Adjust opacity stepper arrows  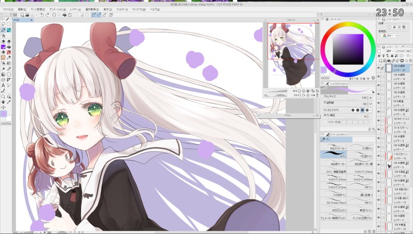[368, 104]
